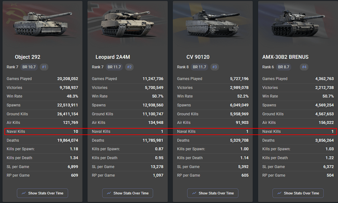Image resolution: width=338 pixels, height=203 pixels.
Task: Click the BR 8.7 badge
Action: [284, 67]
